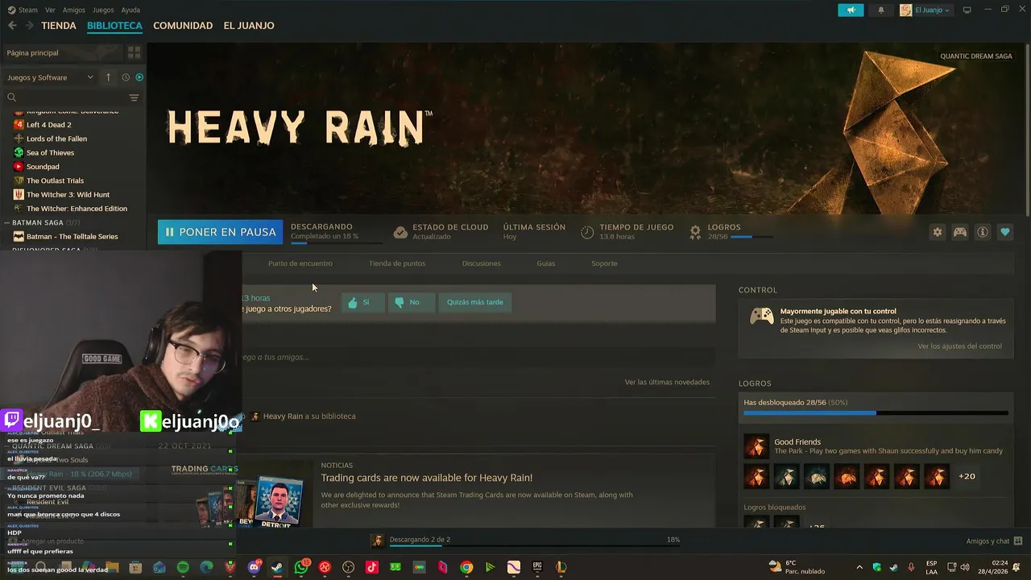
Task: Pause the Heavy Rain download
Action: (x=220, y=232)
